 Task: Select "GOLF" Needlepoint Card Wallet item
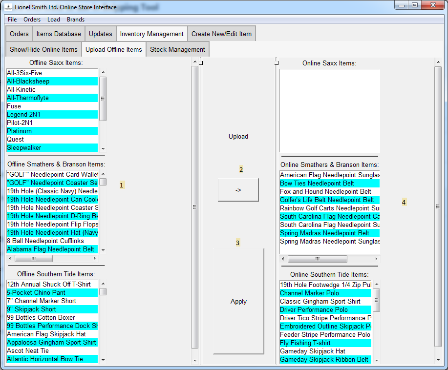pyautogui.click(x=52, y=174)
